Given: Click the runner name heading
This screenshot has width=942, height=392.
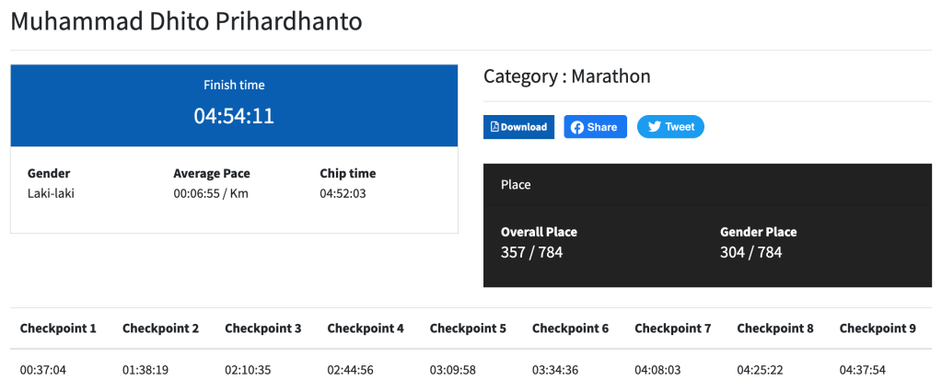Looking at the screenshot, I should click(186, 22).
